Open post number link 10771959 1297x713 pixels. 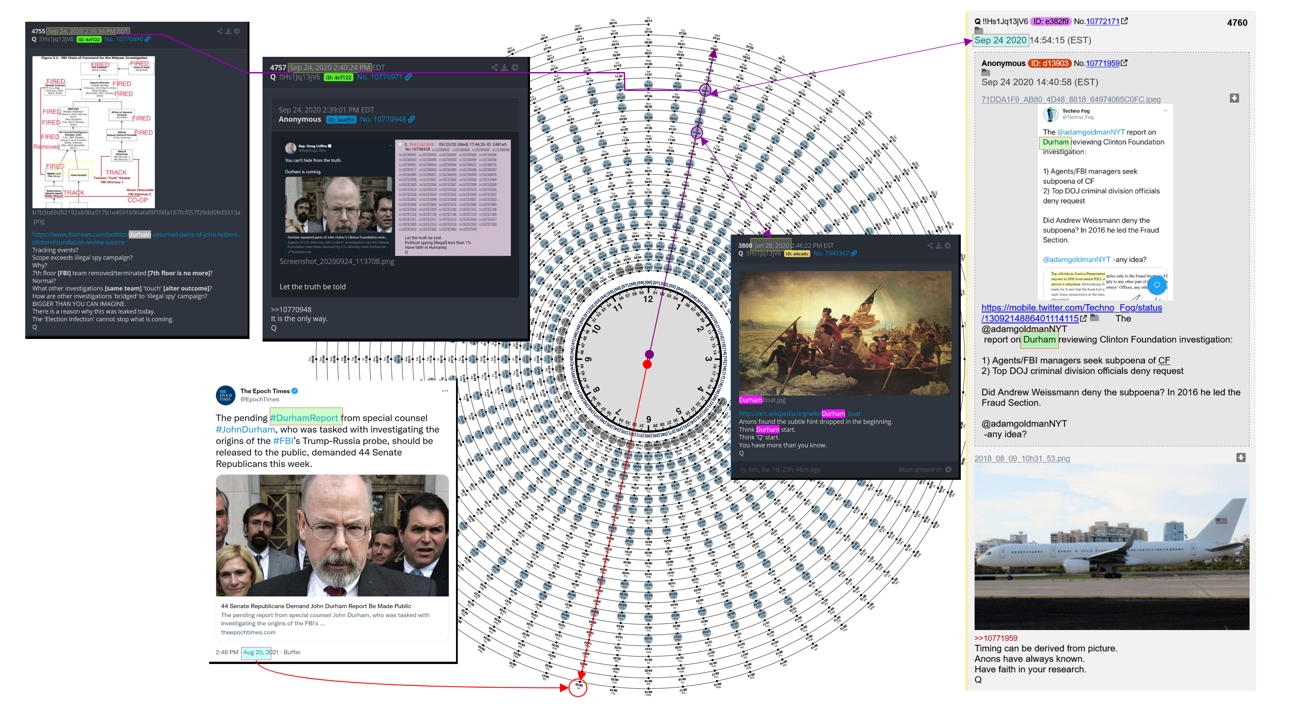[1103, 63]
